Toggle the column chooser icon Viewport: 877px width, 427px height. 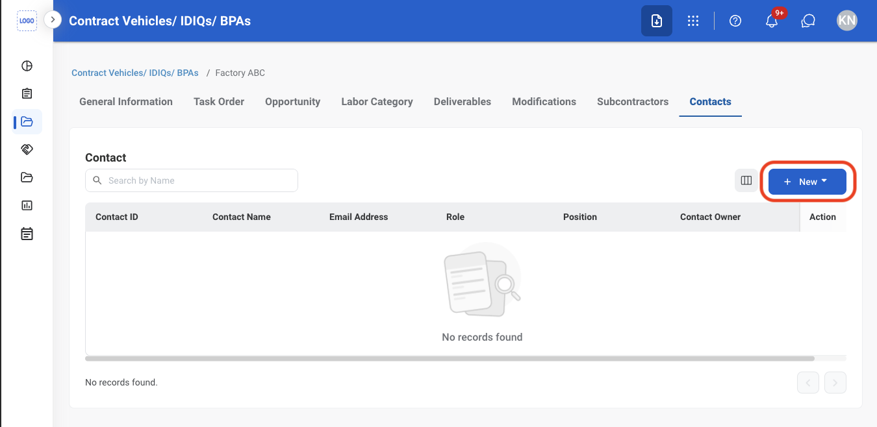pyautogui.click(x=746, y=181)
